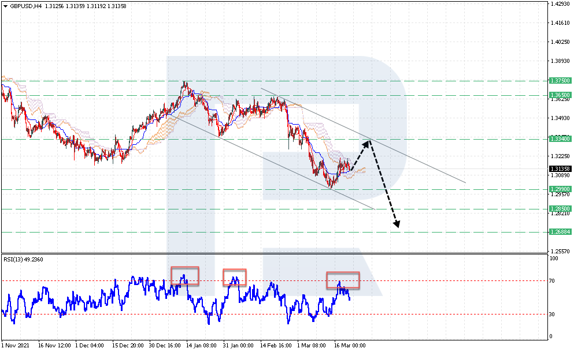Click the current price tag 1.31358
Screen dimensions: 574x352
click(561, 167)
